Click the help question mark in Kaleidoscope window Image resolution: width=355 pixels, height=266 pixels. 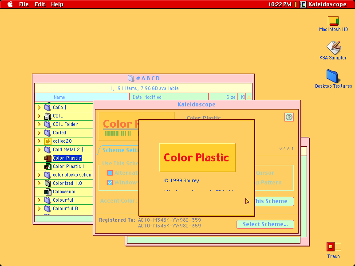coord(289,117)
